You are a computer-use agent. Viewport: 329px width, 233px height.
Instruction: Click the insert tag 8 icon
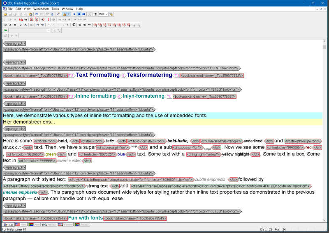pos(129,25)
